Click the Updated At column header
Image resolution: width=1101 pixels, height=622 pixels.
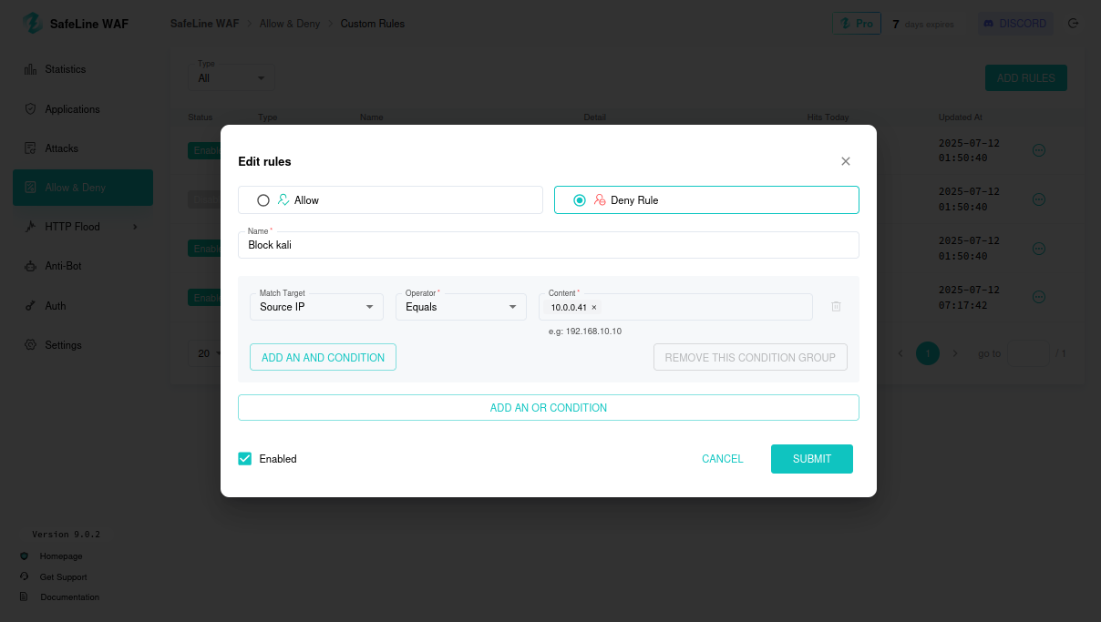[x=961, y=117]
